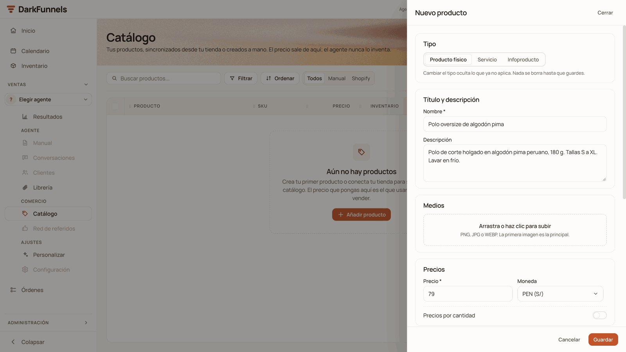Click the Inventario box icon
The image size is (626, 352).
[x=13, y=66]
